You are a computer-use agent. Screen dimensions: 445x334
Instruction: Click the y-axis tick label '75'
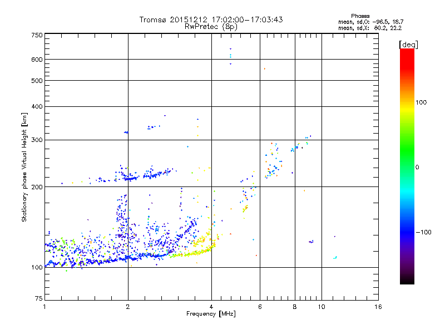pyautogui.click(x=39, y=298)
